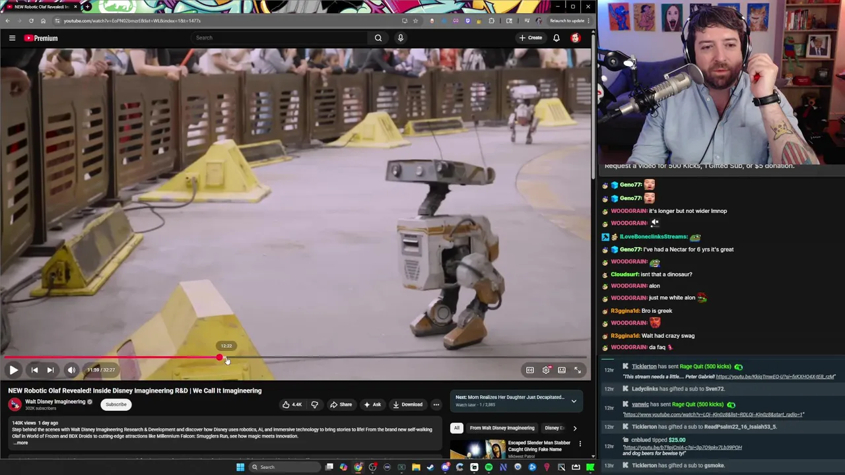Click Relaunch to update button
Image resolution: width=845 pixels, height=475 pixels.
(567, 20)
